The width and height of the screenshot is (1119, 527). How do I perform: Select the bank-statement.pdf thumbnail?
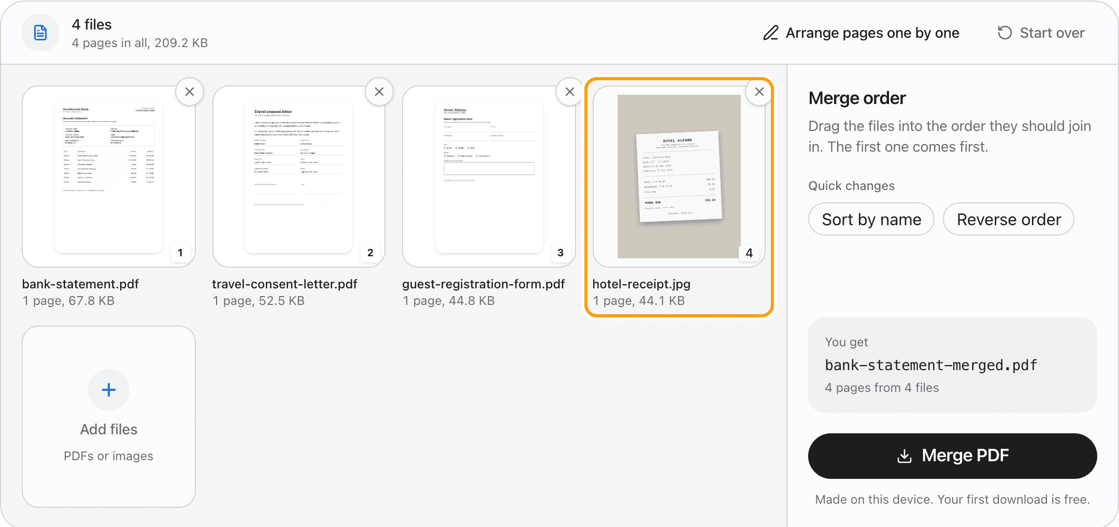109,177
